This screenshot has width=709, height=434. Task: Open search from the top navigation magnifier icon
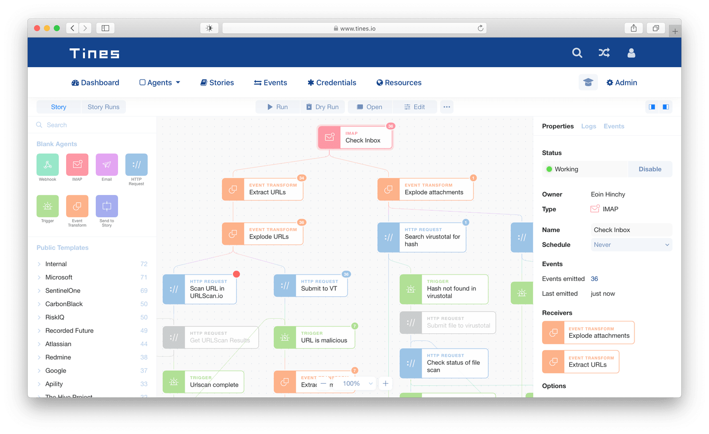pos(577,52)
